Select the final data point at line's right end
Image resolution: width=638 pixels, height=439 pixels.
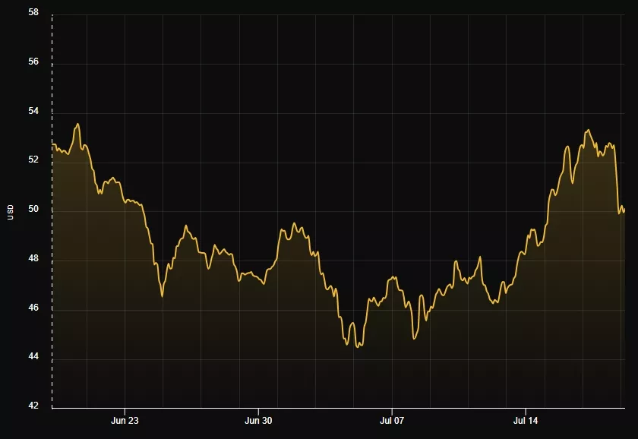624,210
